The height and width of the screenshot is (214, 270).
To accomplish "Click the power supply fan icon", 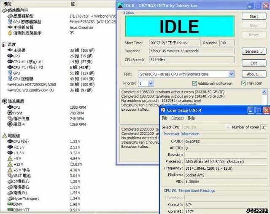I will [10, 118].
